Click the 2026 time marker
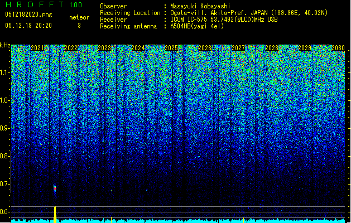 click(x=205, y=48)
